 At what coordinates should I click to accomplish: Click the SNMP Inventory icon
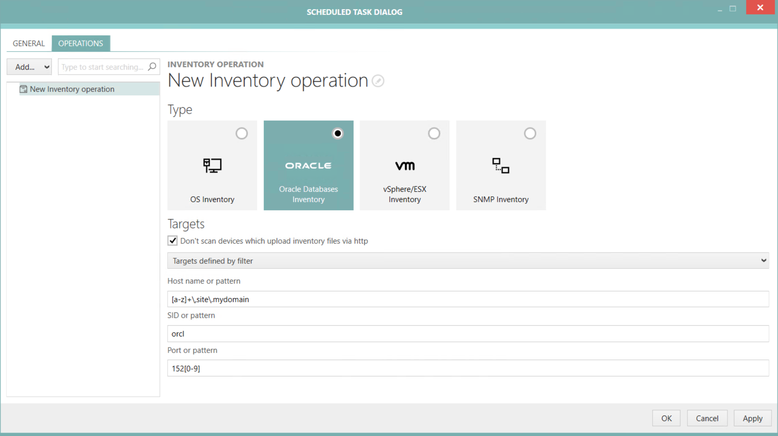pos(500,166)
